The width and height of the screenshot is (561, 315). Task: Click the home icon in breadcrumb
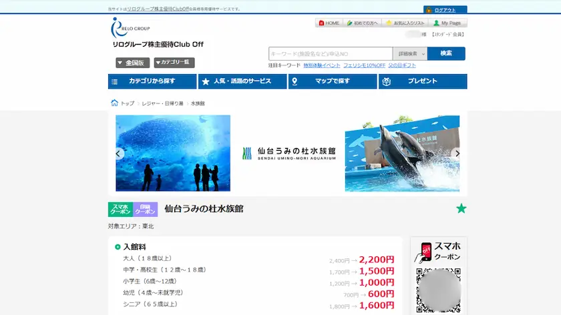[x=114, y=103]
